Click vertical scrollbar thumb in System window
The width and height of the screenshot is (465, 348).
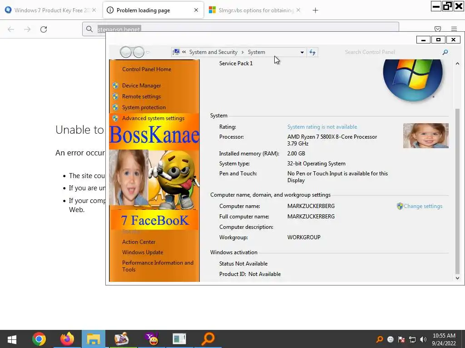coord(457,191)
